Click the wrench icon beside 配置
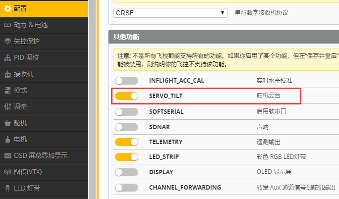Image resolution: width=339 pixels, height=199 pixels. [7, 8]
